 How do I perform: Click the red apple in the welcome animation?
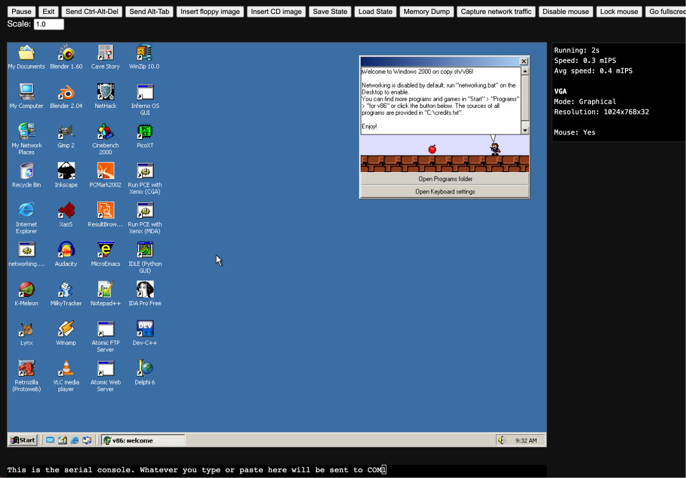433,149
